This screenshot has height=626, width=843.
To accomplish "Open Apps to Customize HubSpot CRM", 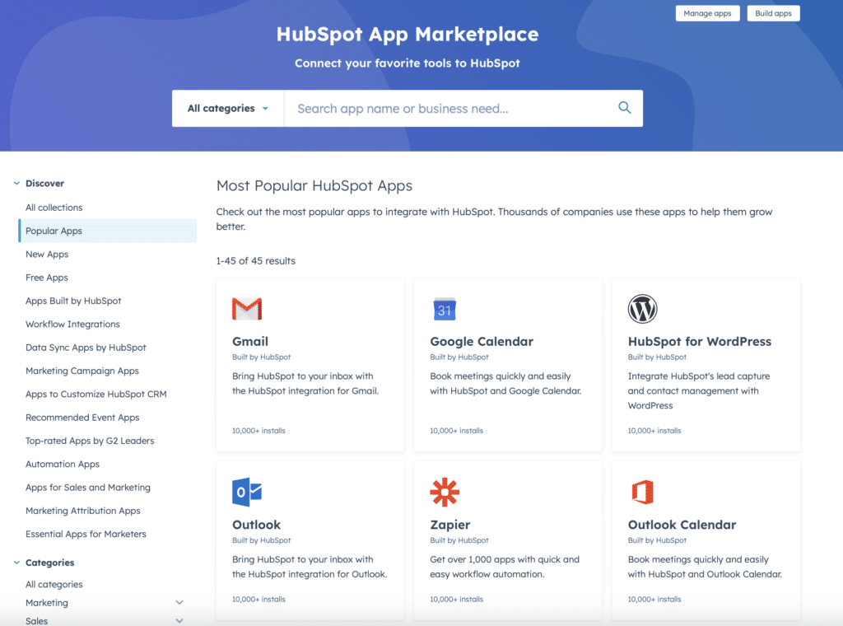I will [x=95, y=395].
